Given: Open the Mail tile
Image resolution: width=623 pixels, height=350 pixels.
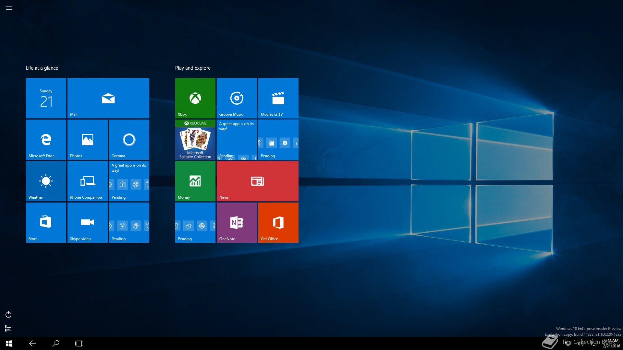Looking at the screenshot, I should (x=108, y=98).
